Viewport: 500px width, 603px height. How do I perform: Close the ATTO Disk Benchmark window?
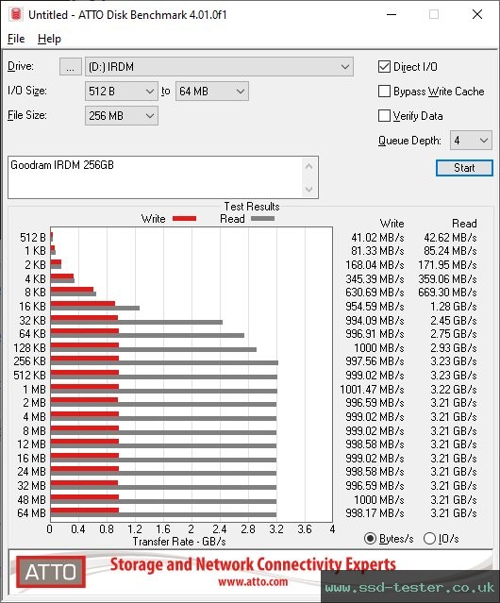(477, 14)
